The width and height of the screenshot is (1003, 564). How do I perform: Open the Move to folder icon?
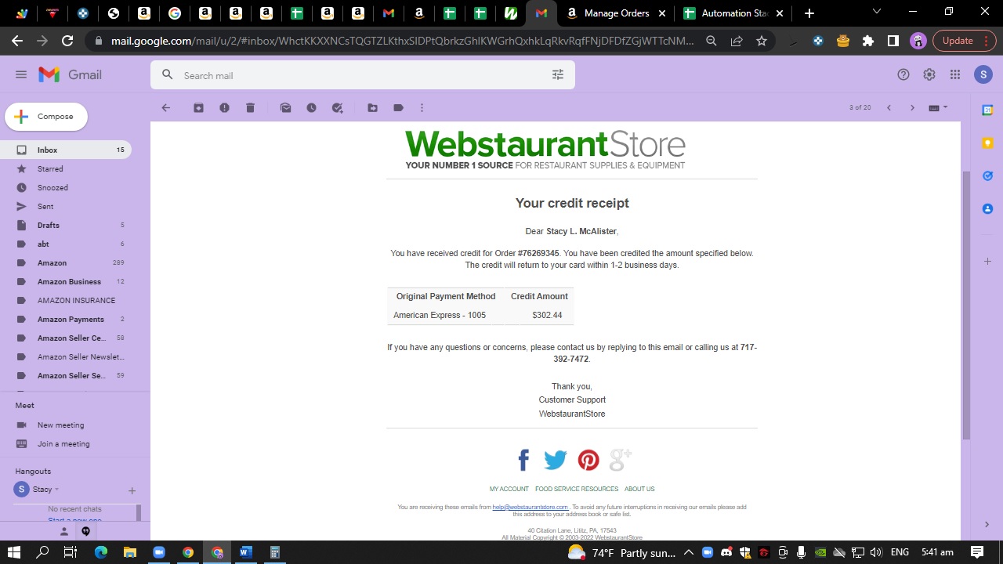pyautogui.click(x=373, y=108)
